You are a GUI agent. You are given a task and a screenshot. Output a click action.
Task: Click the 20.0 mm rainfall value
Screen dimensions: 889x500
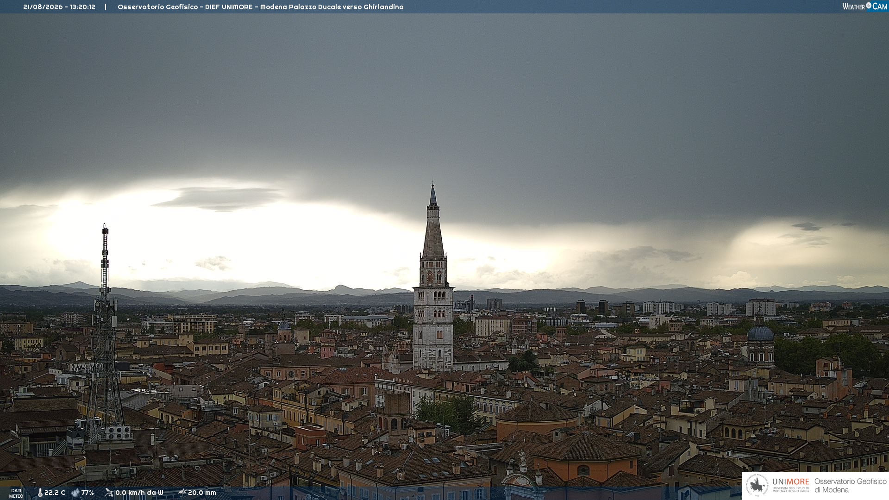pos(202,493)
